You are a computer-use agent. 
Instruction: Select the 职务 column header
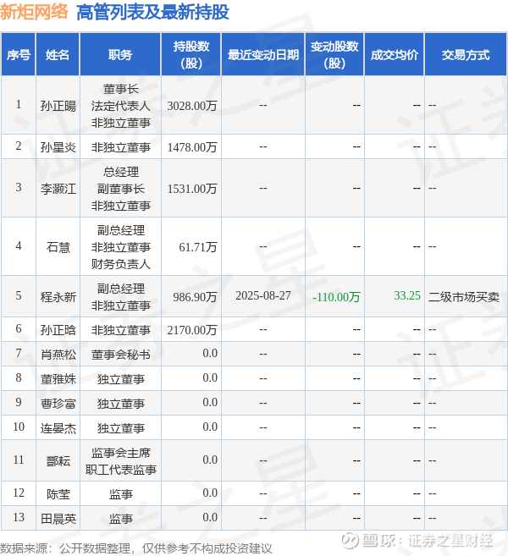[120, 55]
